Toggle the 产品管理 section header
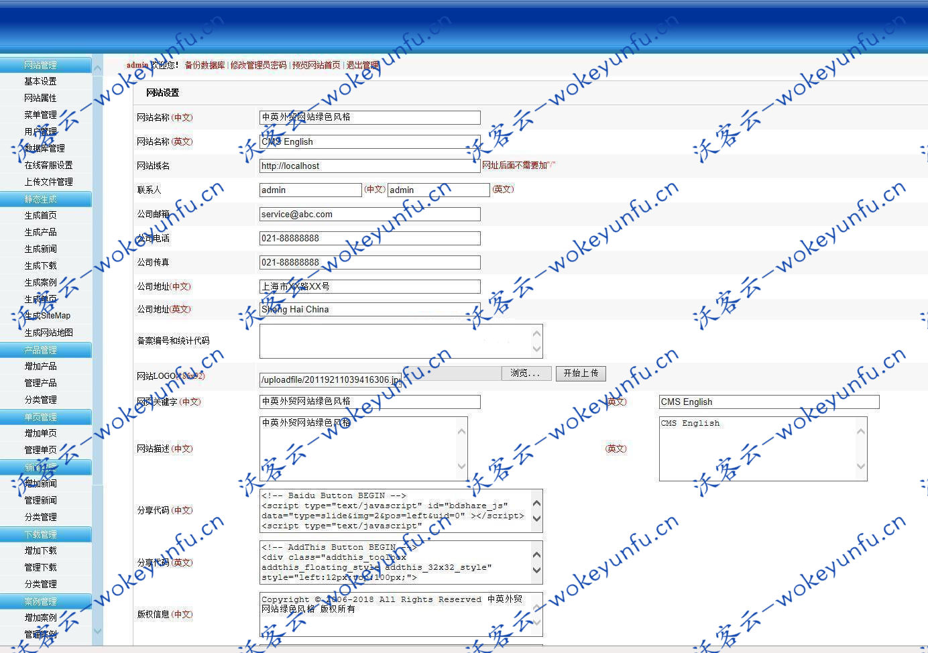 [x=46, y=350]
